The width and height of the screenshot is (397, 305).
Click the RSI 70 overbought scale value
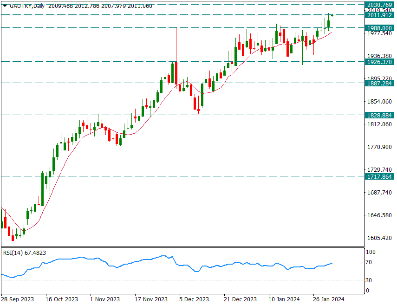[369, 262]
